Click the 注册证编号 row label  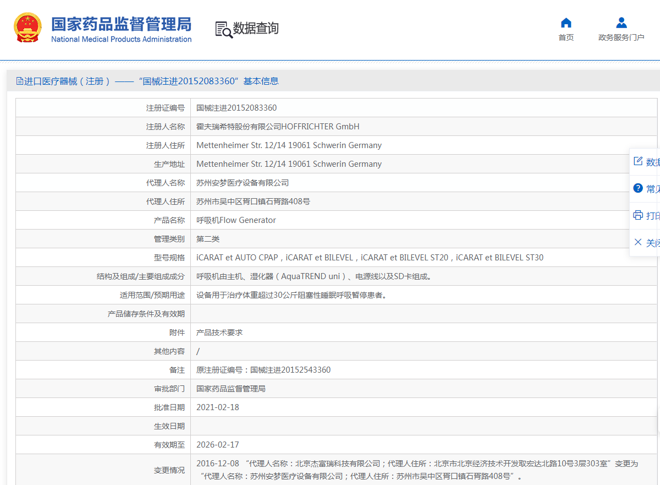tap(166, 108)
